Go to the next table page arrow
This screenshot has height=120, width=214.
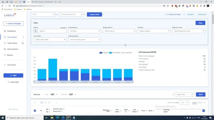56,103
